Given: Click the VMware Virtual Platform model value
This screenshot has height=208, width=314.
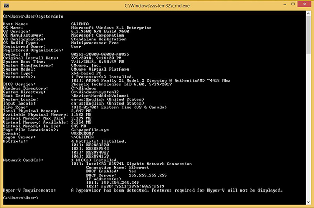Looking at the screenshot, I should (100, 70).
